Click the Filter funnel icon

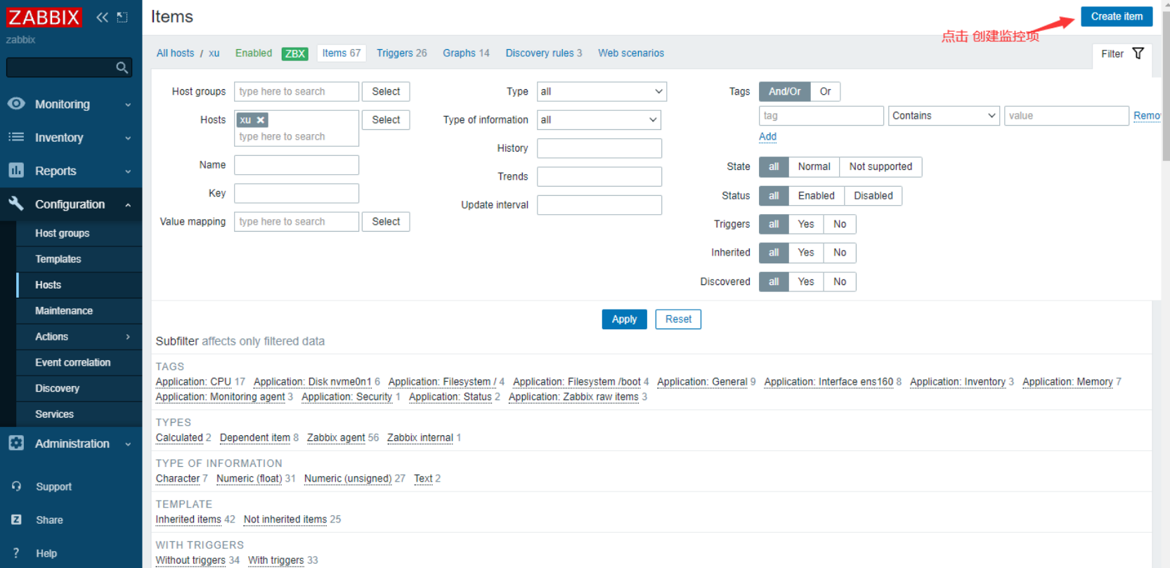[1138, 53]
